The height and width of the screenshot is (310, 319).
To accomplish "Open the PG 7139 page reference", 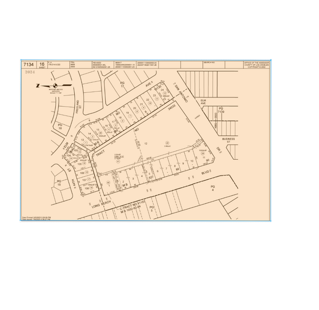I will point(221,111).
